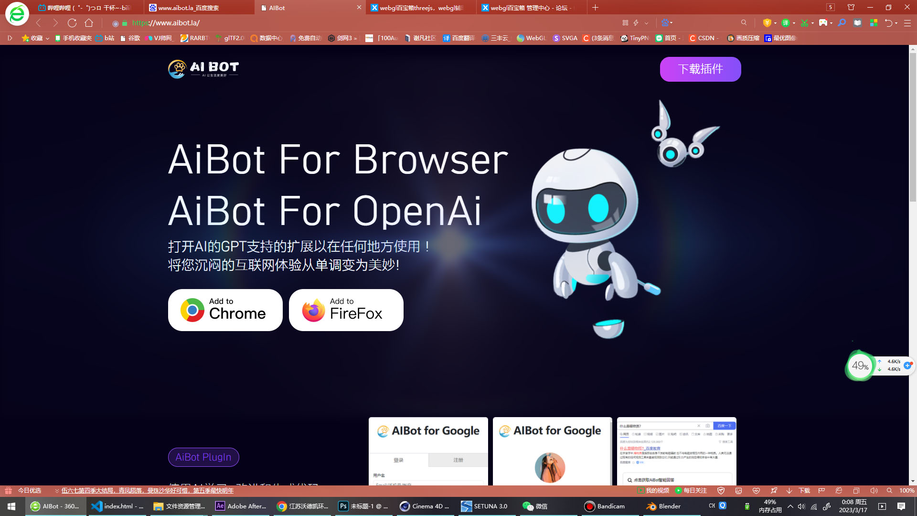Click the shield security icon in status bar
This screenshot has height=516, width=917.
(721, 491)
